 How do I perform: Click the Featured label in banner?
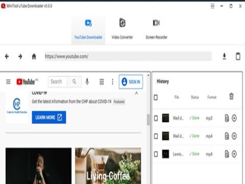coord(119,102)
